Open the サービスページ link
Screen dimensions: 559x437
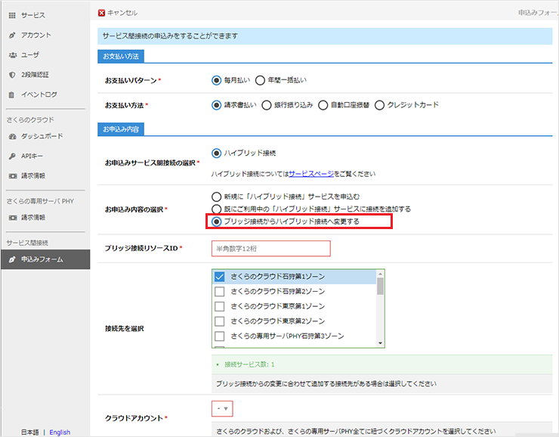pyautogui.click(x=309, y=173)
